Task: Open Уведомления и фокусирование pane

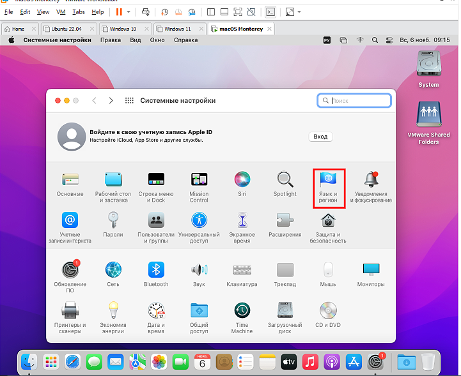Action: point(371,188)
